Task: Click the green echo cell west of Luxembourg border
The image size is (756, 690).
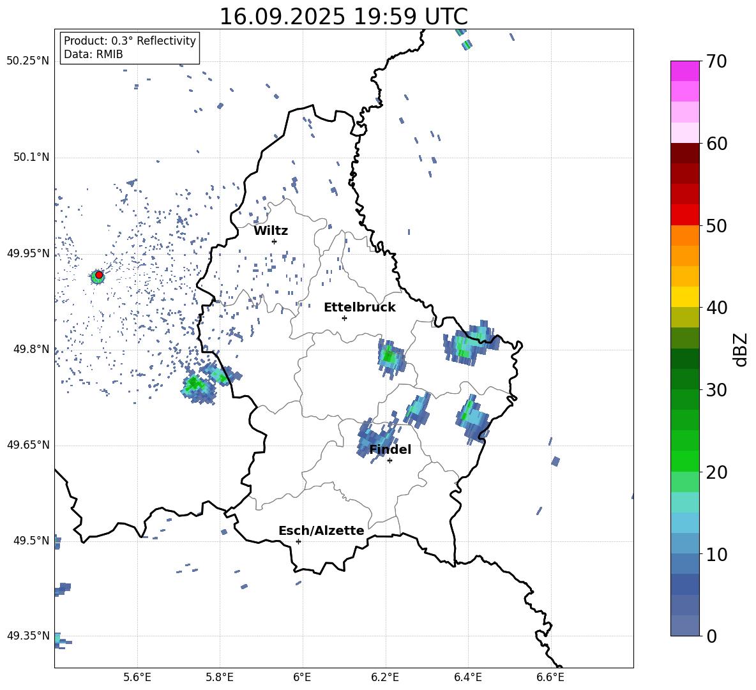Action: pos(198,387)
